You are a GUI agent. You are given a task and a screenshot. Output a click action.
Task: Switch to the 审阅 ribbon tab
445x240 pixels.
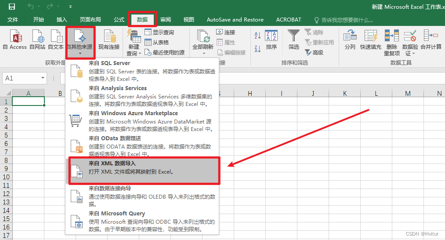pyautogui.click(x=166, y=20)
